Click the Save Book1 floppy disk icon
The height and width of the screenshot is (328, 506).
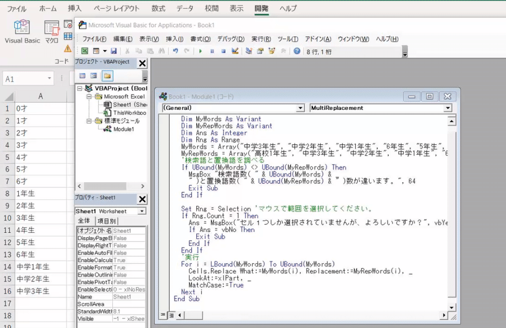[x=114, y=51]
